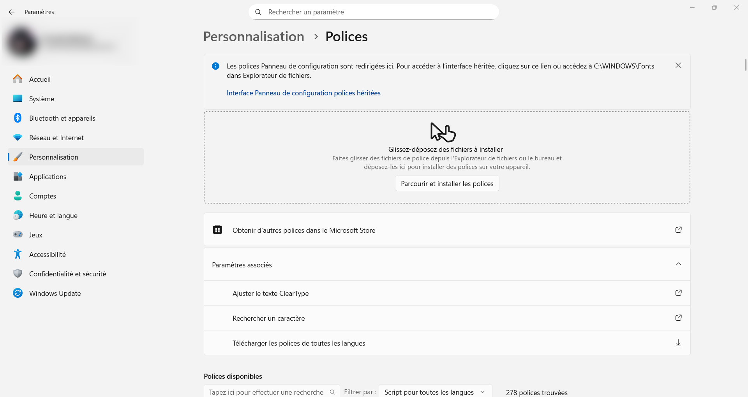Screen dimensions: 748x397
Task: Click the available fonts search box
Action: coord(267,392)
